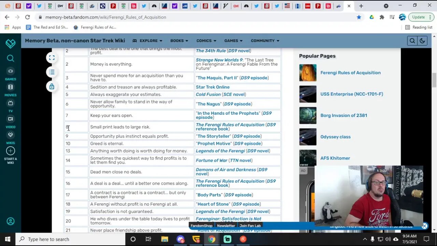Click Newsletter in bottom bar

coord(226,225)
